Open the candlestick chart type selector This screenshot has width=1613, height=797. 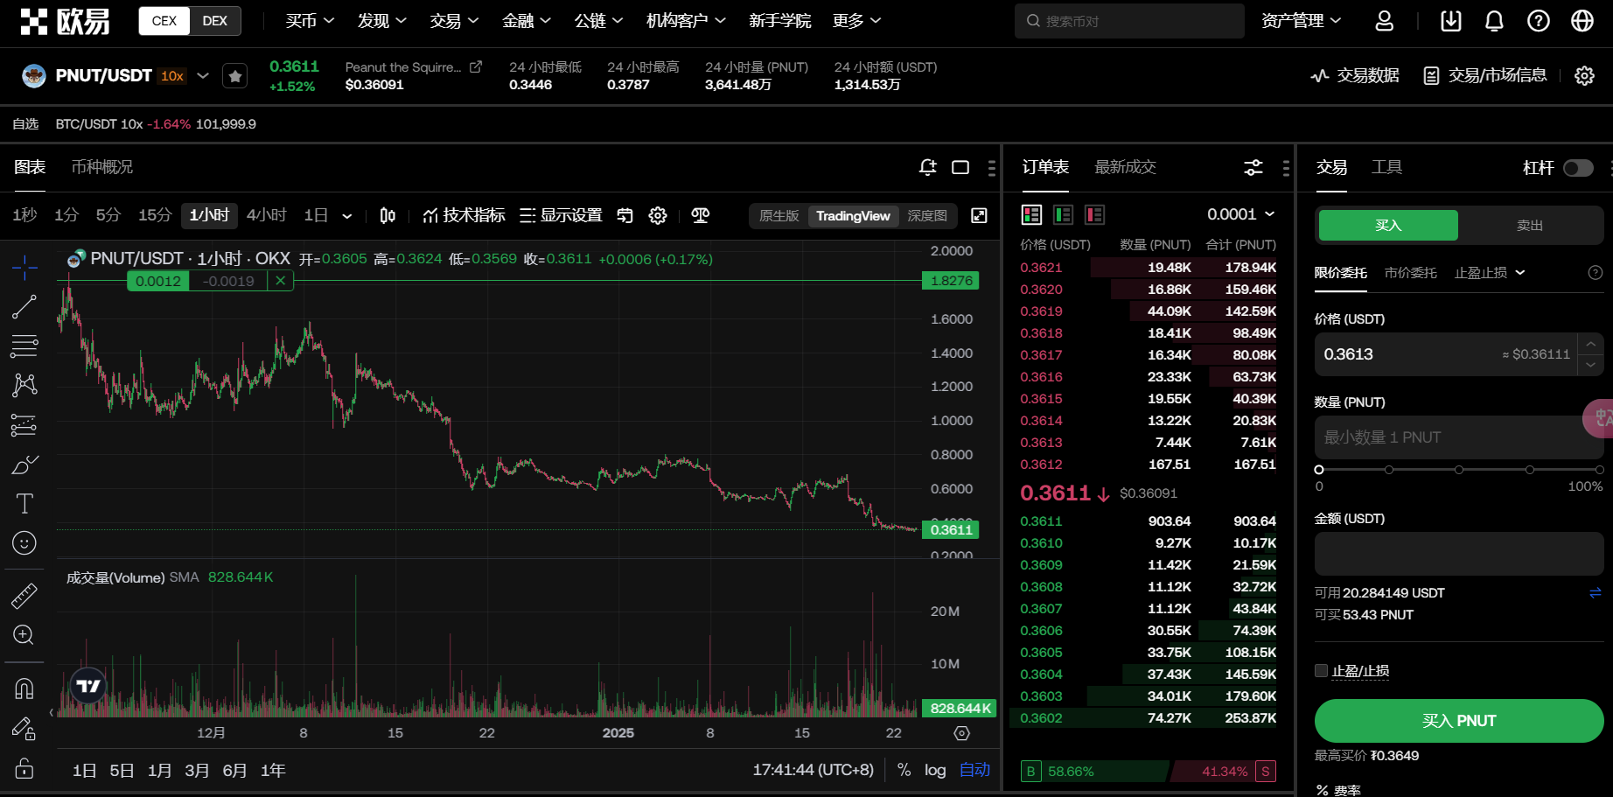388,215
